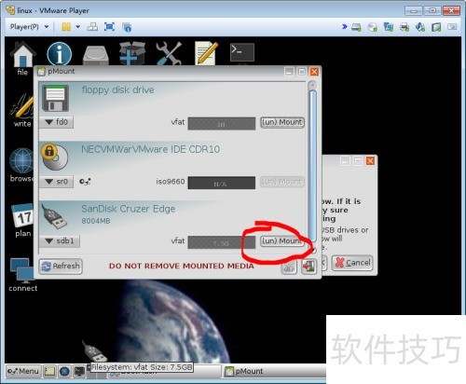This screenshot has width=466, height=384.
Task: Close the background dialog window
Action: coord(370,161)
